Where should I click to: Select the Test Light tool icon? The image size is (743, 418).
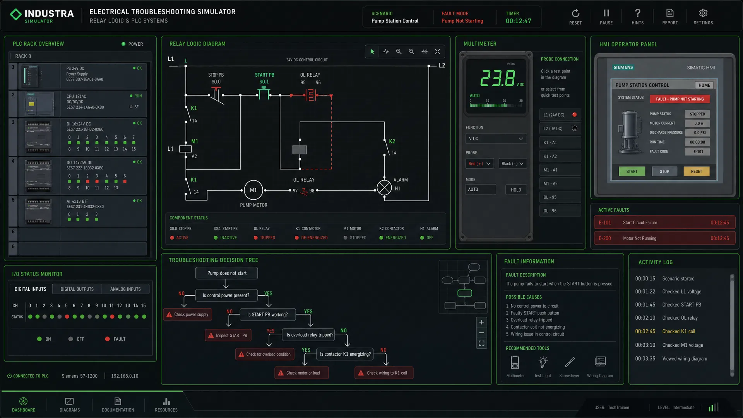point(543,363)
